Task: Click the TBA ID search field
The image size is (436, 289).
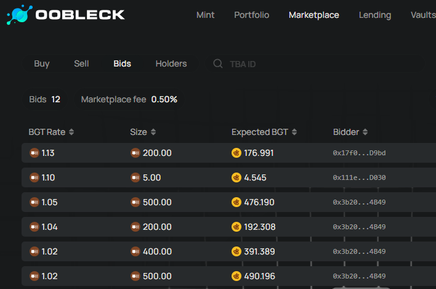Action: coord(315,64)
